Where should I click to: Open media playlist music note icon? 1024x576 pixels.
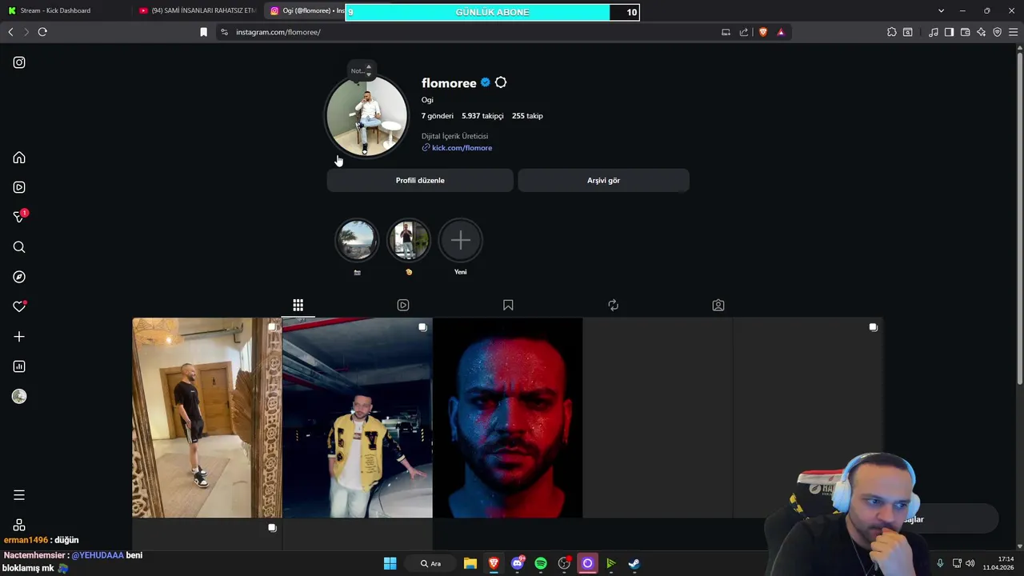click(x=934, y=32)
